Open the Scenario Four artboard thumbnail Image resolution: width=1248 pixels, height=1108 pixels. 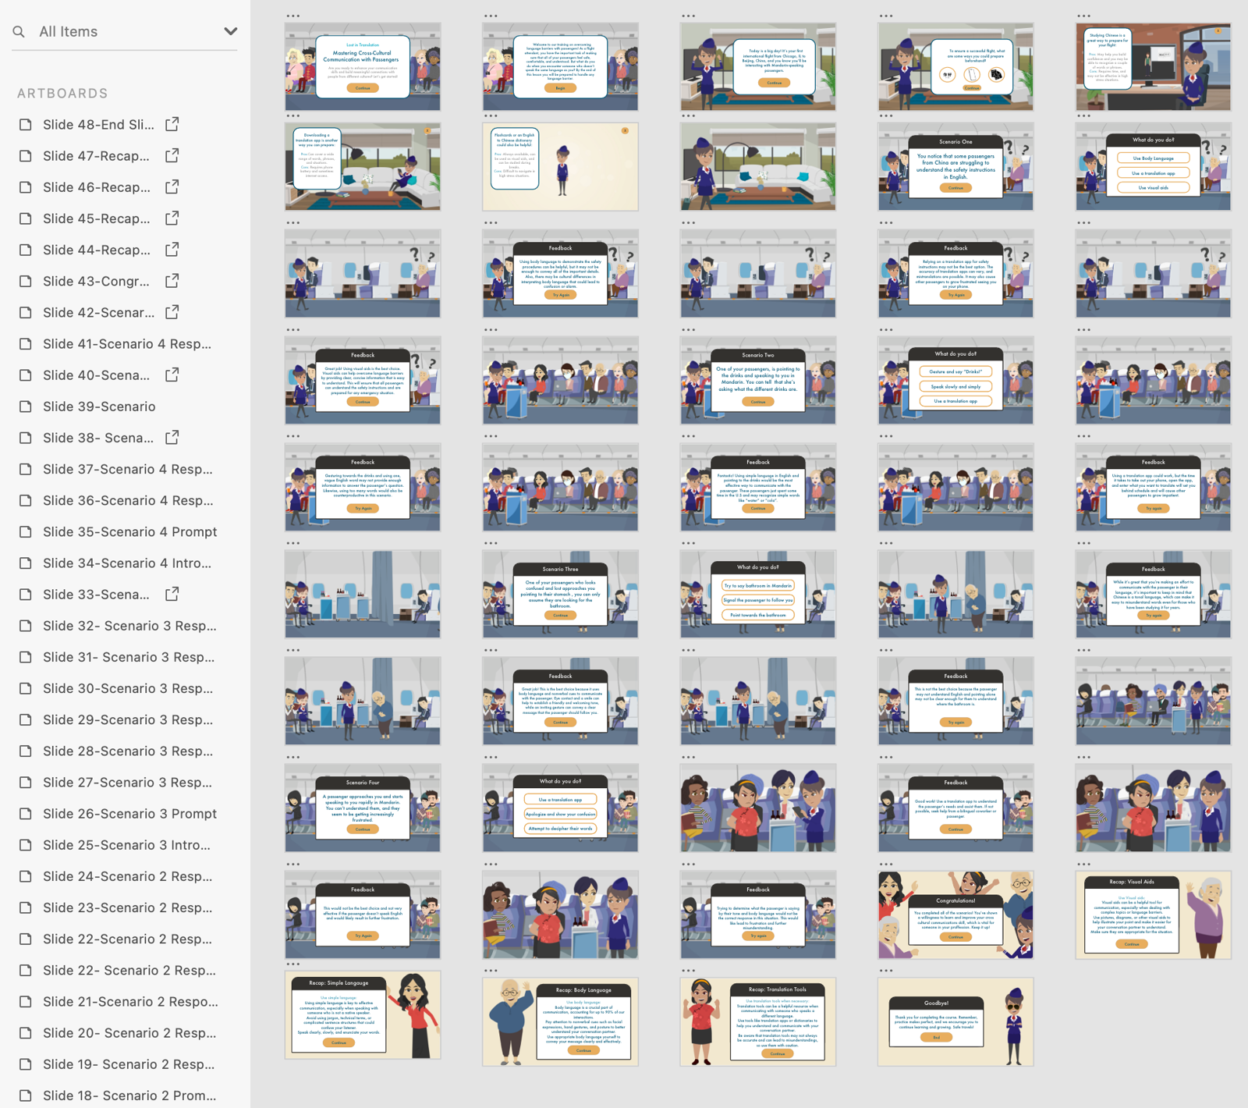coord(363,808)
